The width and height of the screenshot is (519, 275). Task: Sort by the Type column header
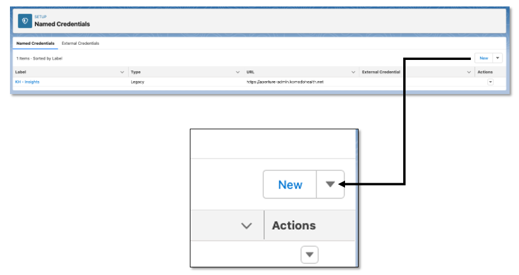136,72
